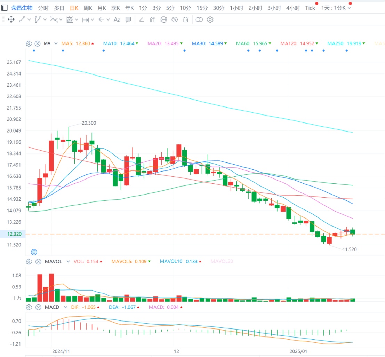Expand the wave tool options arrow

(61, 19)
